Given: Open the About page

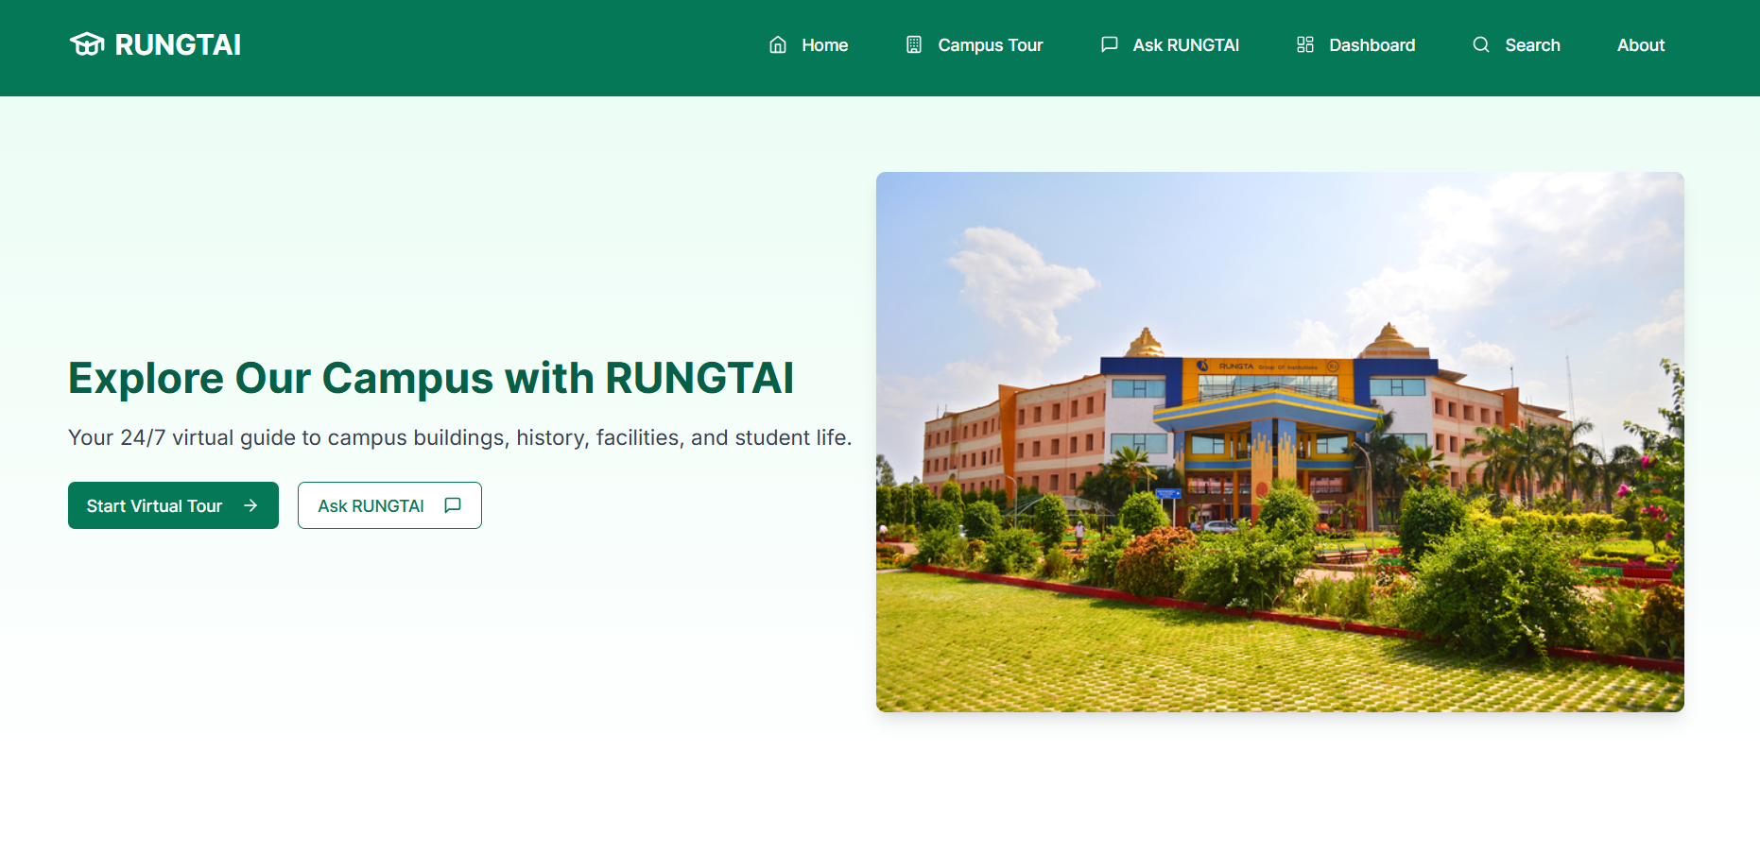Looking at the screenshot, I should 1640,44.
